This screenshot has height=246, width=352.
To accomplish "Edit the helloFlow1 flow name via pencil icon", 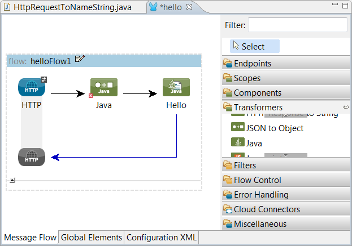I will click(80, 59).
